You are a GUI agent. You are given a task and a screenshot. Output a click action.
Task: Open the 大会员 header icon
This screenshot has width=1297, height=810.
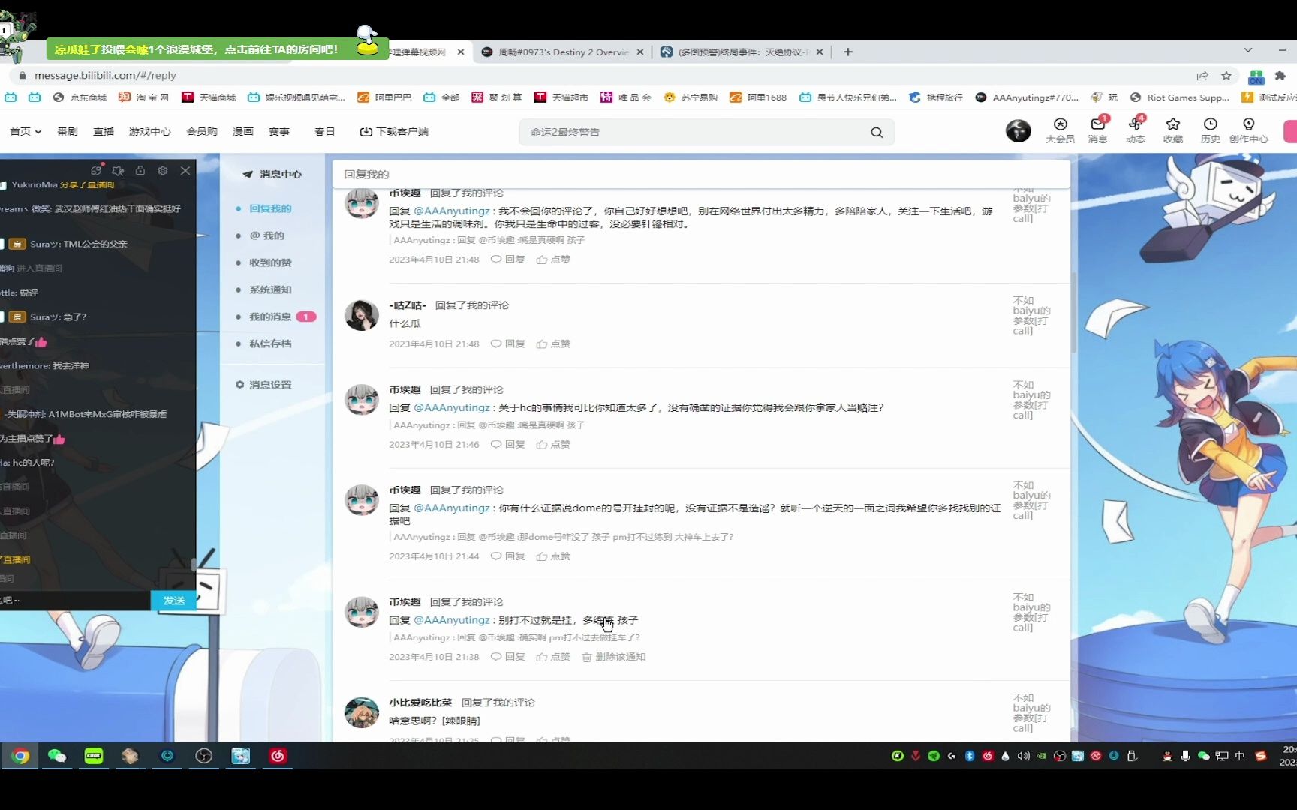pos(1060,130)
